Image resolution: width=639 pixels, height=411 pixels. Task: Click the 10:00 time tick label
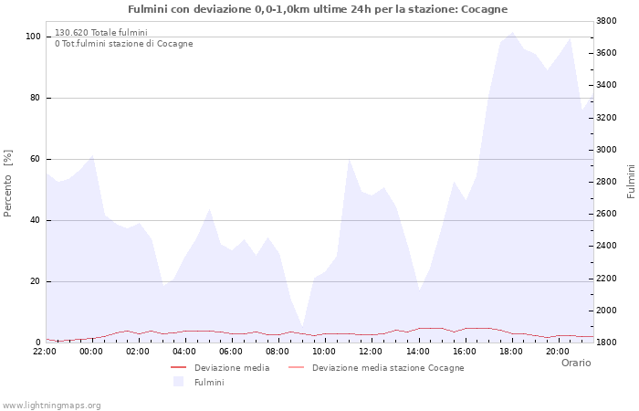[324, 352]
